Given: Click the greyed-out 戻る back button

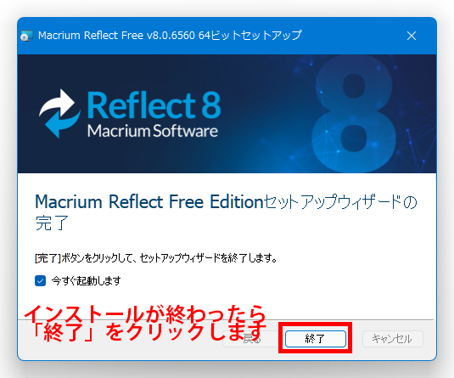Looking at the screenshot, I should [250, 339].
